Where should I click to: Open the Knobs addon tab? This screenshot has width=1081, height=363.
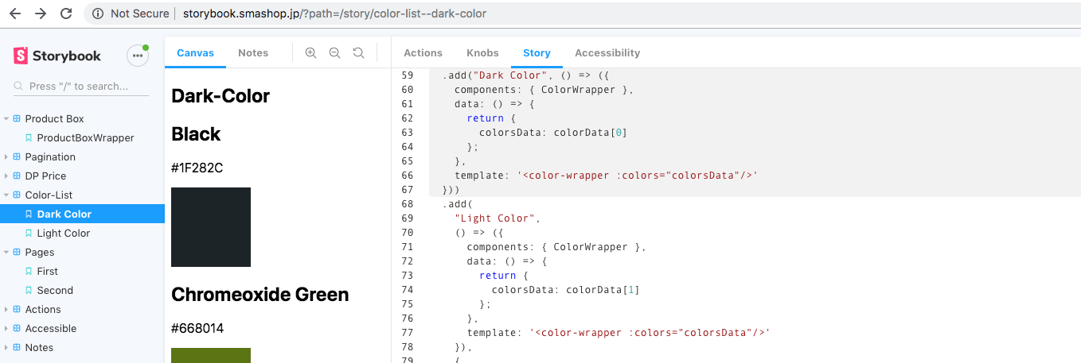[482, 52]
